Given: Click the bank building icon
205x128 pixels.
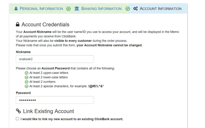Looking at the screenshot, I should tap(77, 9).
